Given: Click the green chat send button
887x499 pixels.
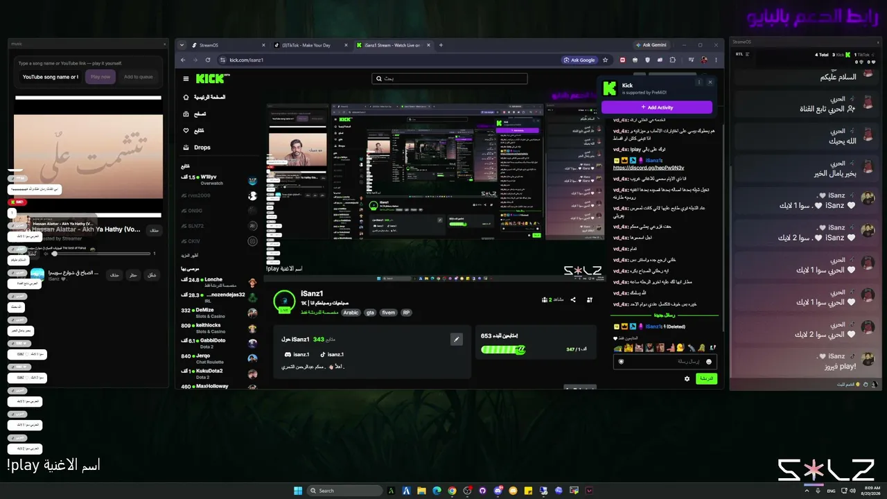Looking at the screenshot, I should (706, 378).
